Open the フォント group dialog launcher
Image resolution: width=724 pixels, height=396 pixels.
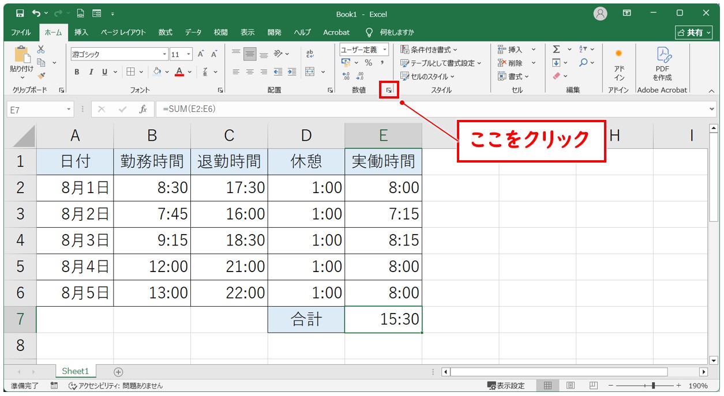pyautogui.click(x=220, y=90)
